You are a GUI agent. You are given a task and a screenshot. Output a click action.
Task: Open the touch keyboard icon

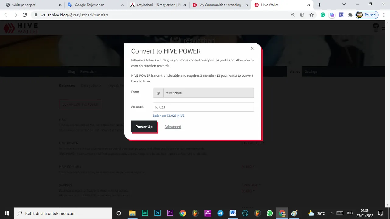(x=340, y=213)
